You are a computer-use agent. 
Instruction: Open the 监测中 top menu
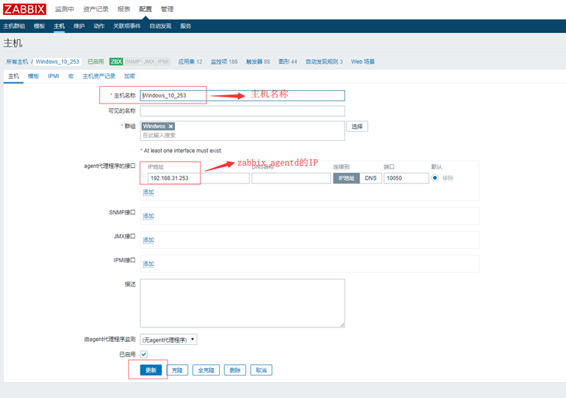click(x=65, y=9)
